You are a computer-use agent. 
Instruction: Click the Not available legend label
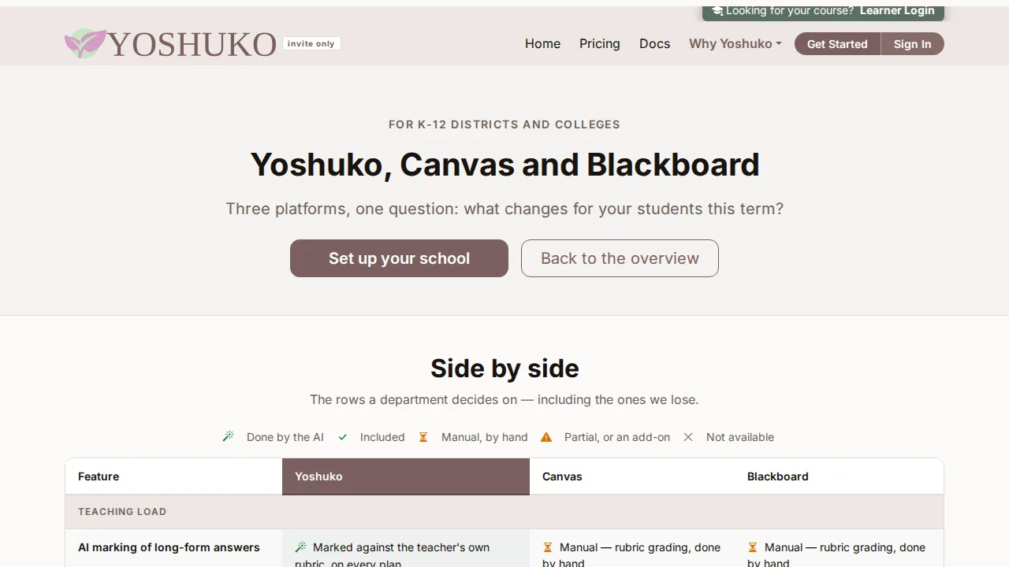point(740,437)
